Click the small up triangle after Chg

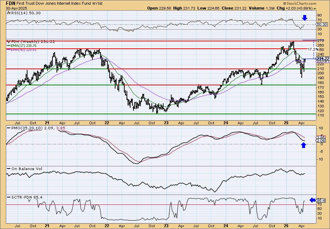click(315, 8)
